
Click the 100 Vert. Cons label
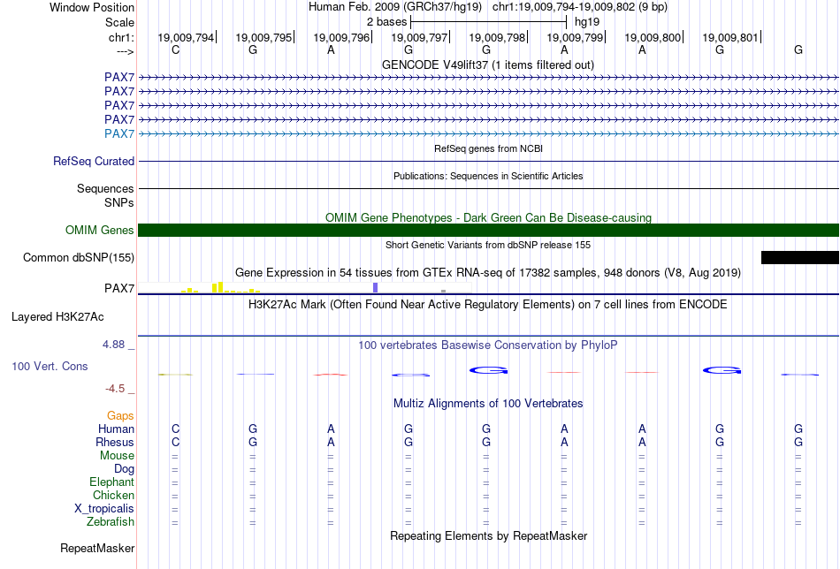pyautogui.click(x=50, y=366)
